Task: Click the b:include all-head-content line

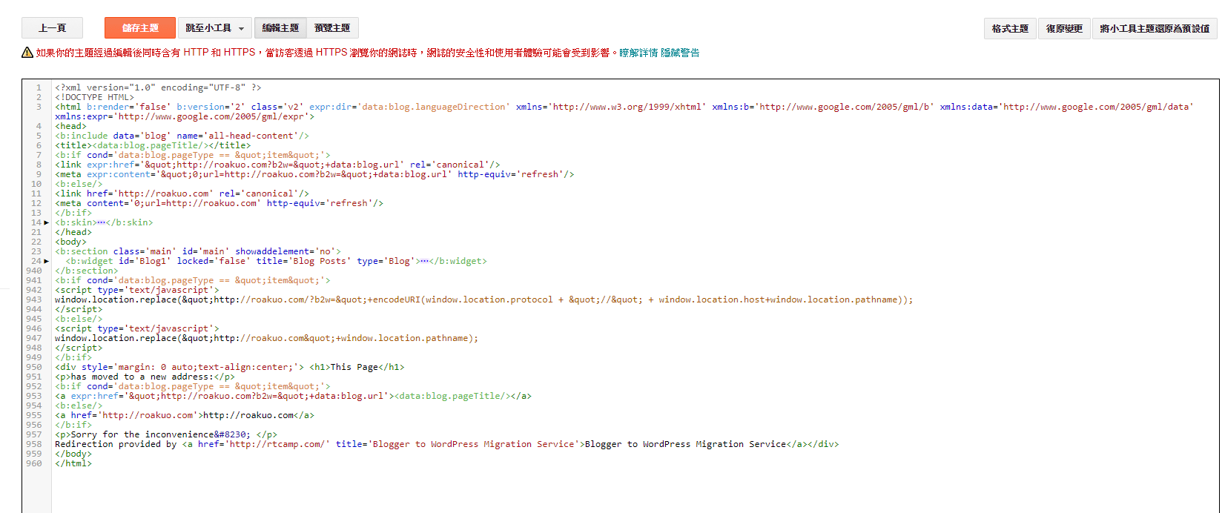Action: (182, 136)
